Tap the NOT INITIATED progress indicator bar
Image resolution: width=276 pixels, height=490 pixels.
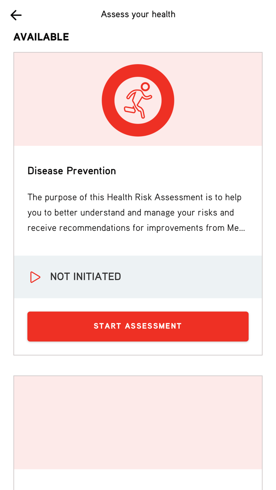point(138,277)
